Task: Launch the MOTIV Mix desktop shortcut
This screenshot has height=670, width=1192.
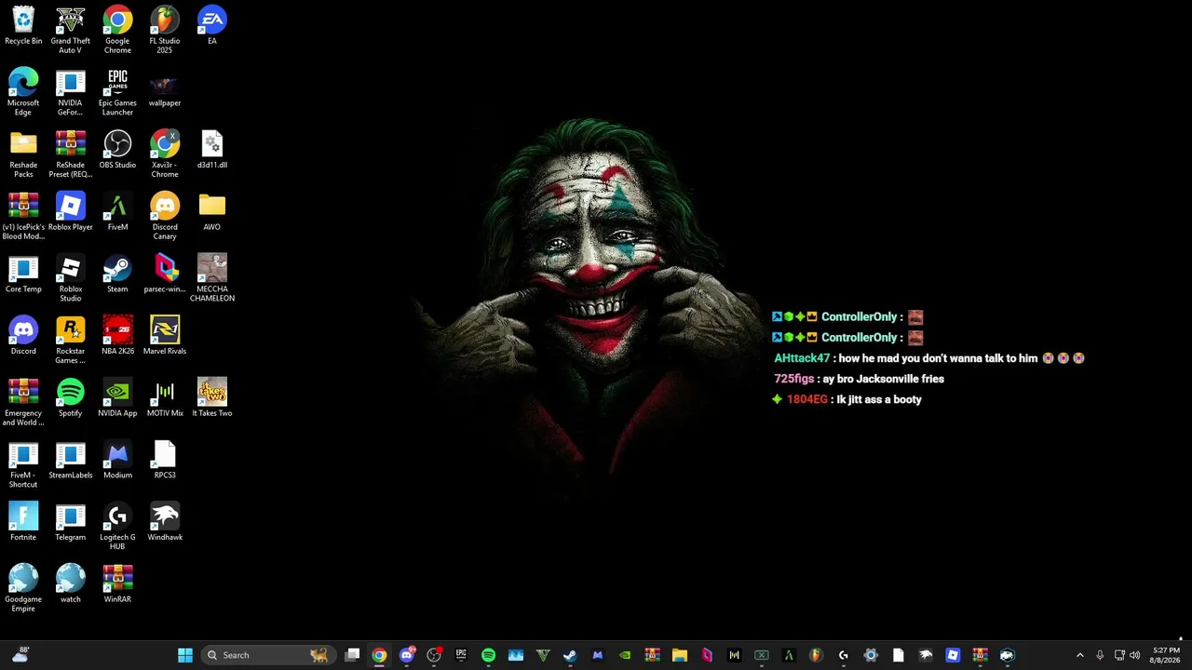Action: coord(165,399)
